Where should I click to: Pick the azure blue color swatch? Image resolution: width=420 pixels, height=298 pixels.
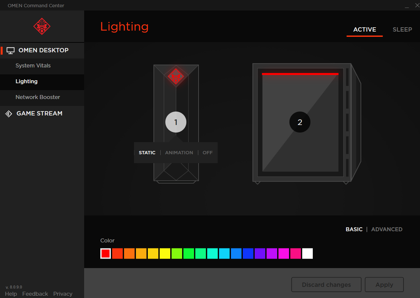pyautogui.click(x=236, y=254)
